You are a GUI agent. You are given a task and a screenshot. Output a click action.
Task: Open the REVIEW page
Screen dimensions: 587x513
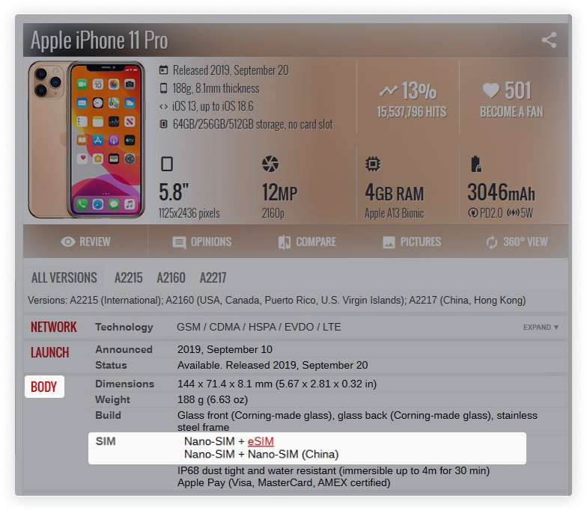point(85,242)
